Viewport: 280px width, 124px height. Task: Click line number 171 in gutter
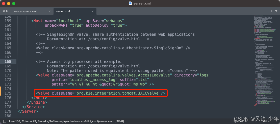point(8,75)
